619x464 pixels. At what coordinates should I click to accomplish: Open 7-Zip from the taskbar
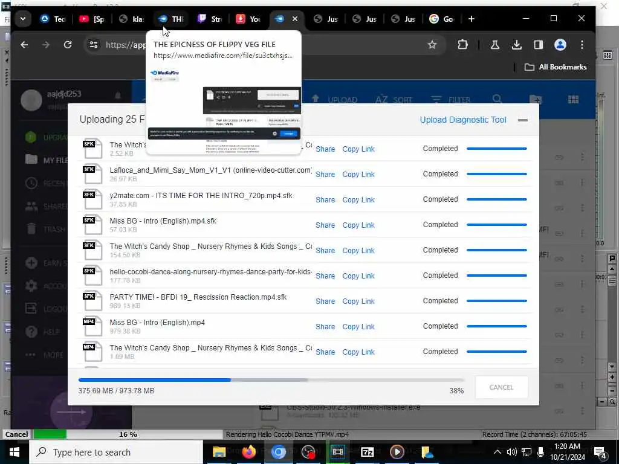point(367,452)
